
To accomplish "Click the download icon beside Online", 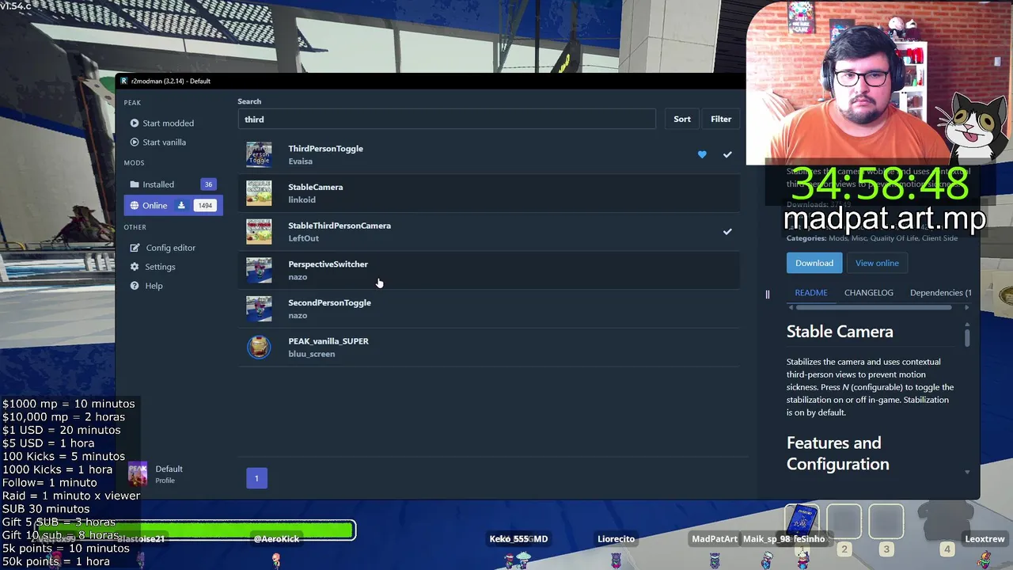I will pyautogui.click(x=181, y=206).
